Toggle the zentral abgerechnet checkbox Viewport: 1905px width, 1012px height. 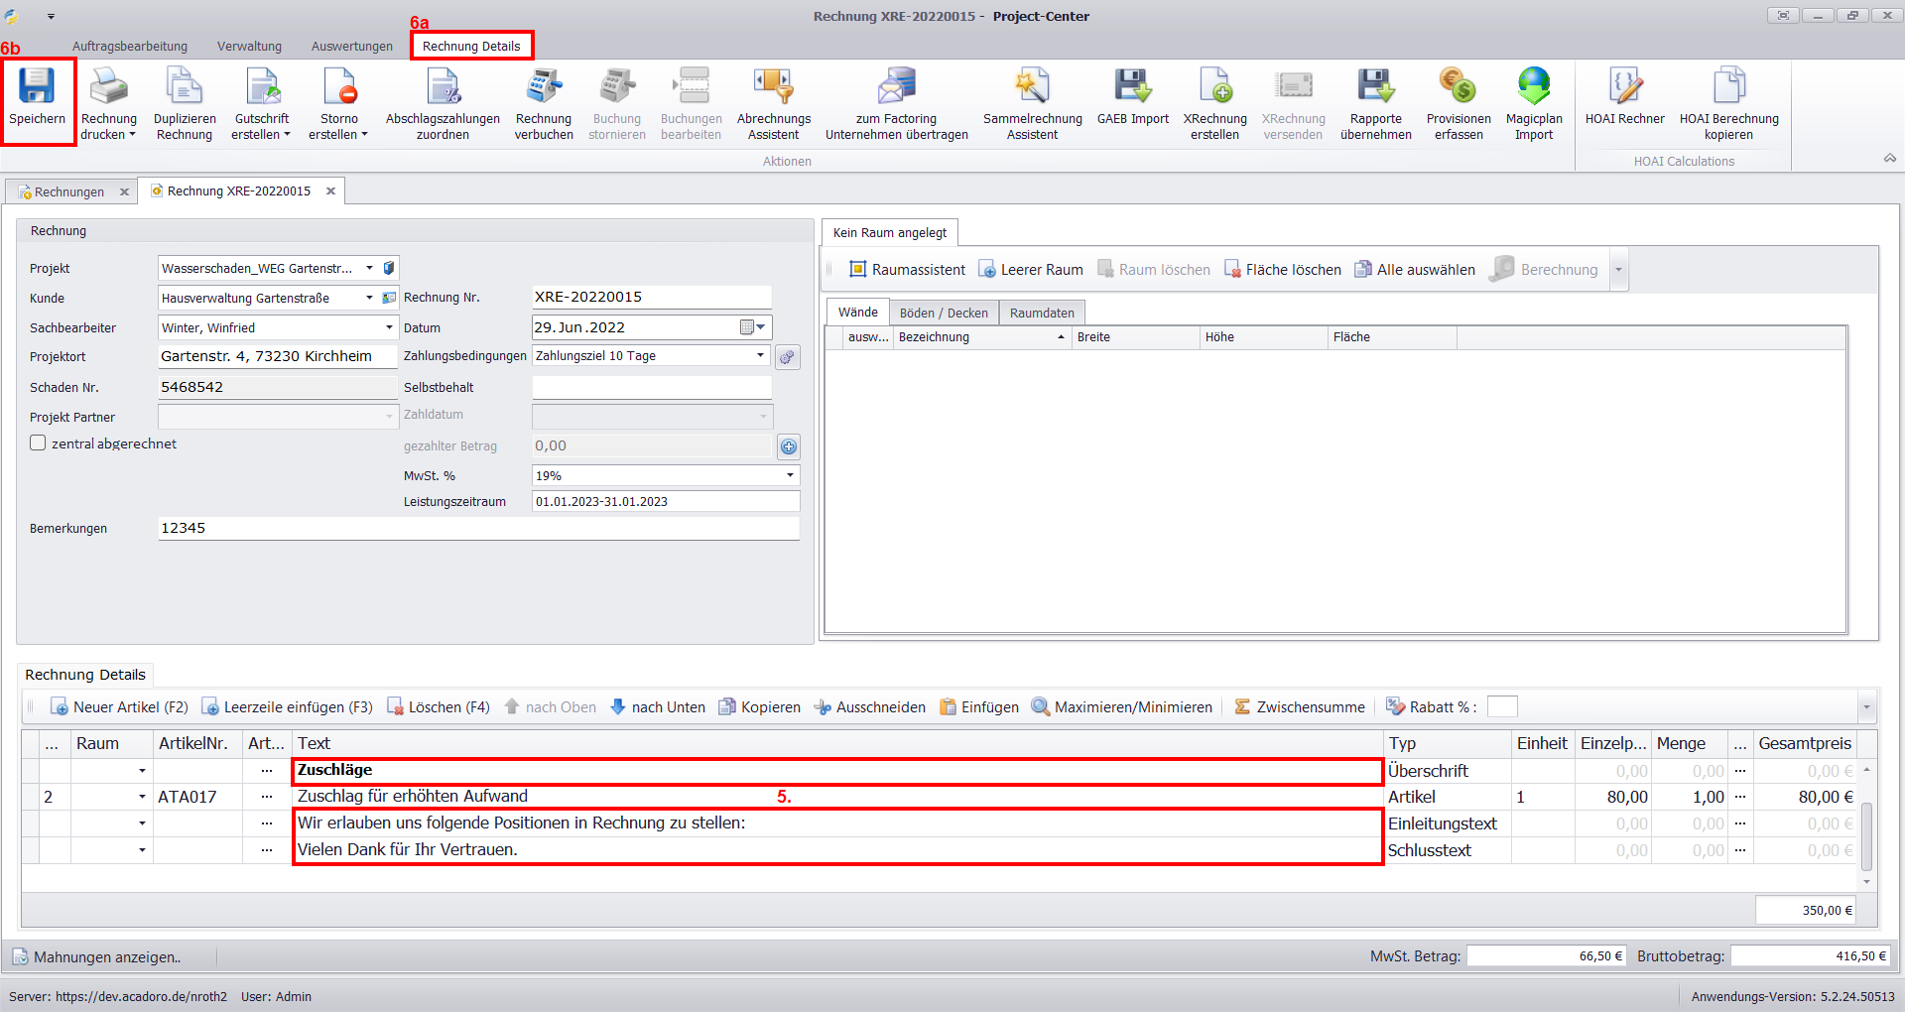click(38, 443)
